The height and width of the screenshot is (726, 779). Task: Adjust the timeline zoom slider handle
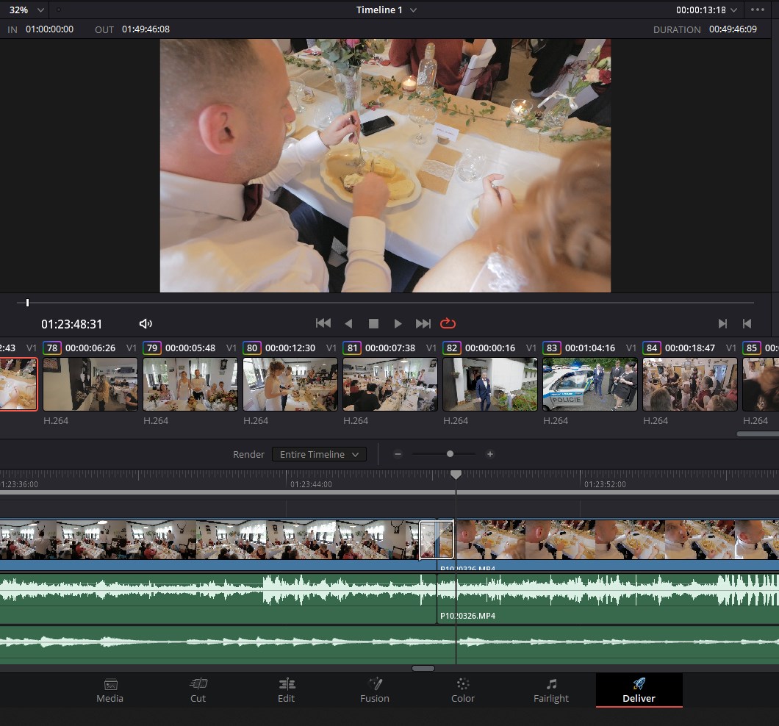[x=450, y=454]
